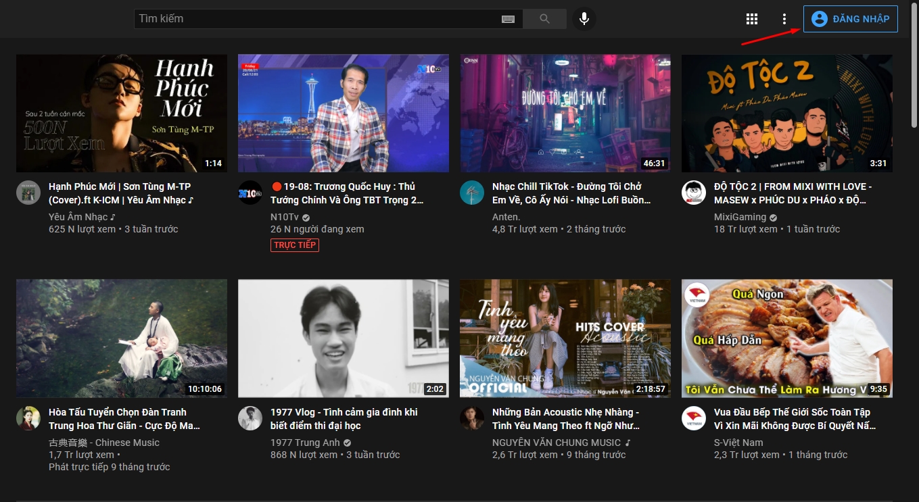The width and height of the screenshot is (919, 502).
Task: Open title Nhạc Chill TikTok
Action: [x=571, y=193]
